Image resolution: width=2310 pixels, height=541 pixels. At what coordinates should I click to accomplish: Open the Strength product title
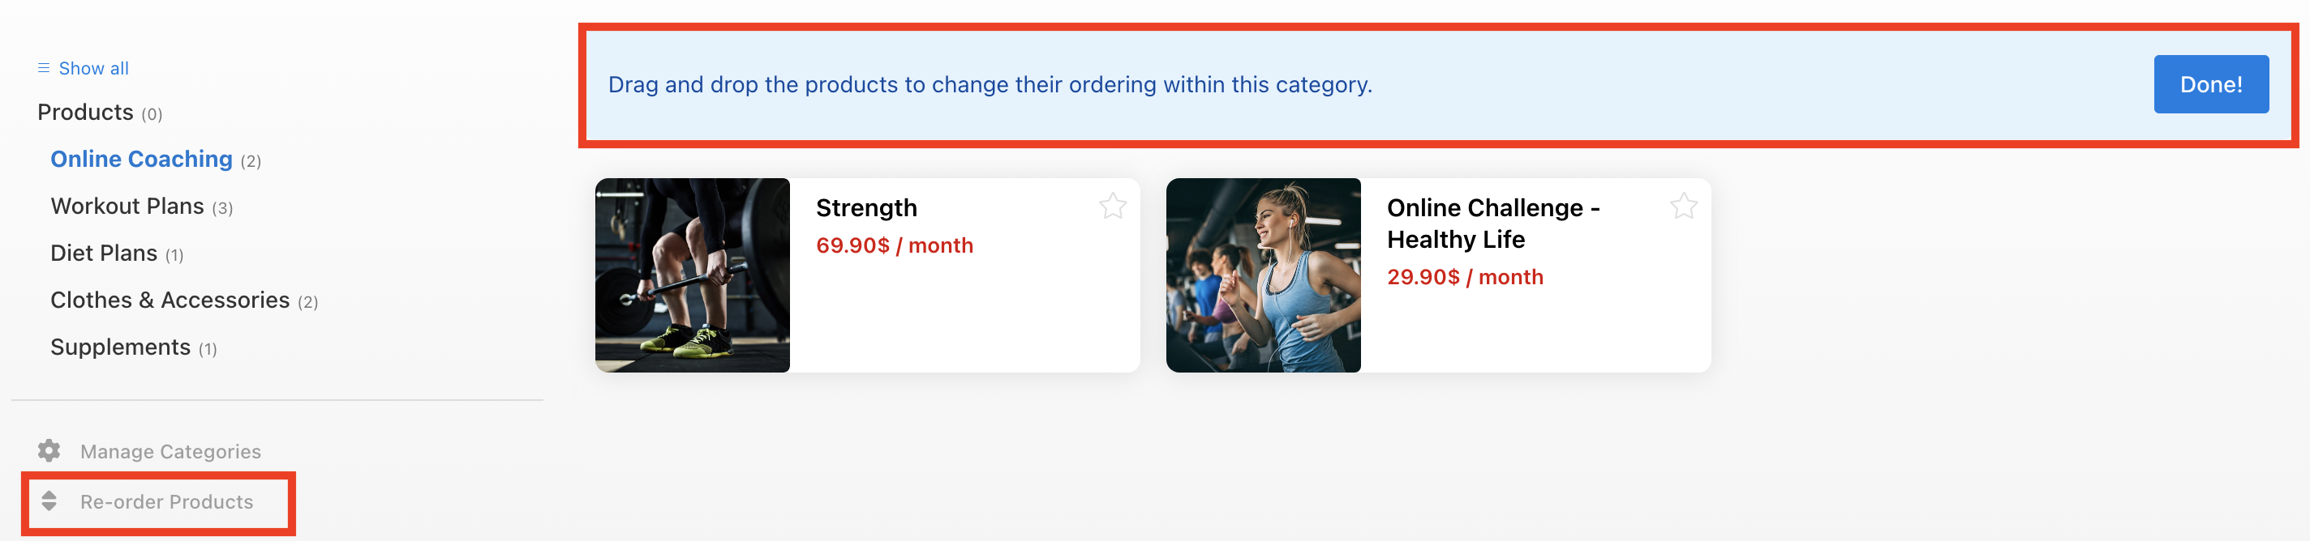click(x=866, y=208)
